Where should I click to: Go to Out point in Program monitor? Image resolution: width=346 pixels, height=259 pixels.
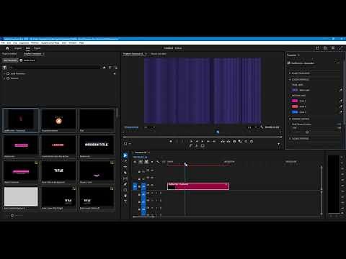click(x=214, y=141)
